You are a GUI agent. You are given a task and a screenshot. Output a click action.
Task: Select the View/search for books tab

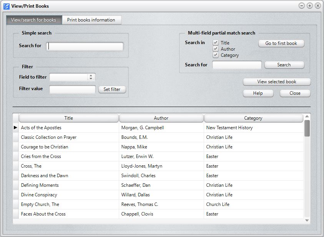[33, 20]
